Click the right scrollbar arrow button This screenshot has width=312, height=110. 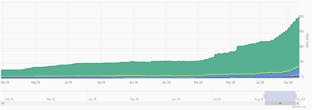298,103
